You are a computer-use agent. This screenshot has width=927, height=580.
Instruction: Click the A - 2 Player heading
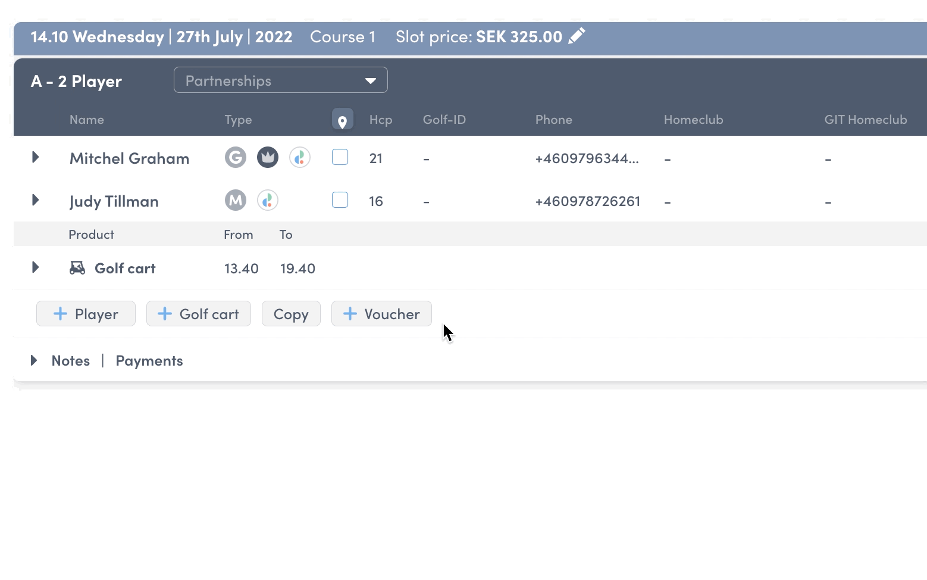tap(76, 80)
